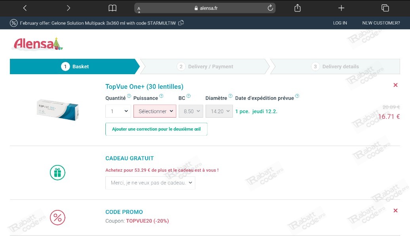Click the LOG IN link
410x236 pixels.
[340, 23]
